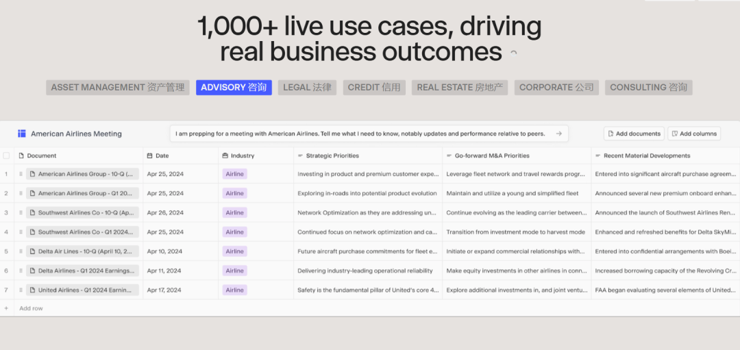Click the Document column header
The height and width of the screenshot is (350, 740).
point(78,155)
